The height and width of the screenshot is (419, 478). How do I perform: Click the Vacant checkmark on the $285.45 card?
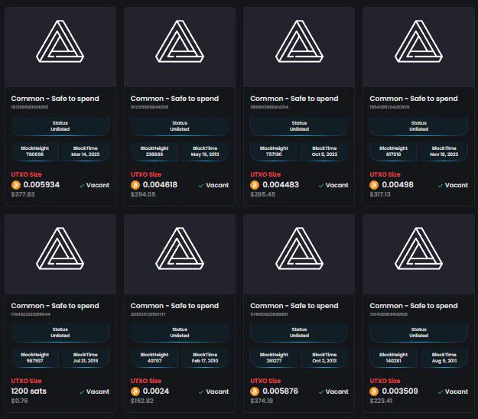[321, 186]
